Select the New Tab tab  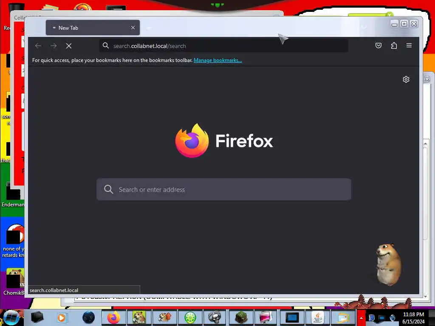click(x=93, y=28)
